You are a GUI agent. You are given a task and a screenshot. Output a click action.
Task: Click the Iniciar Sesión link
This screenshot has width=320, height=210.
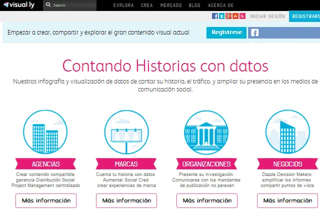click(267, 16)
